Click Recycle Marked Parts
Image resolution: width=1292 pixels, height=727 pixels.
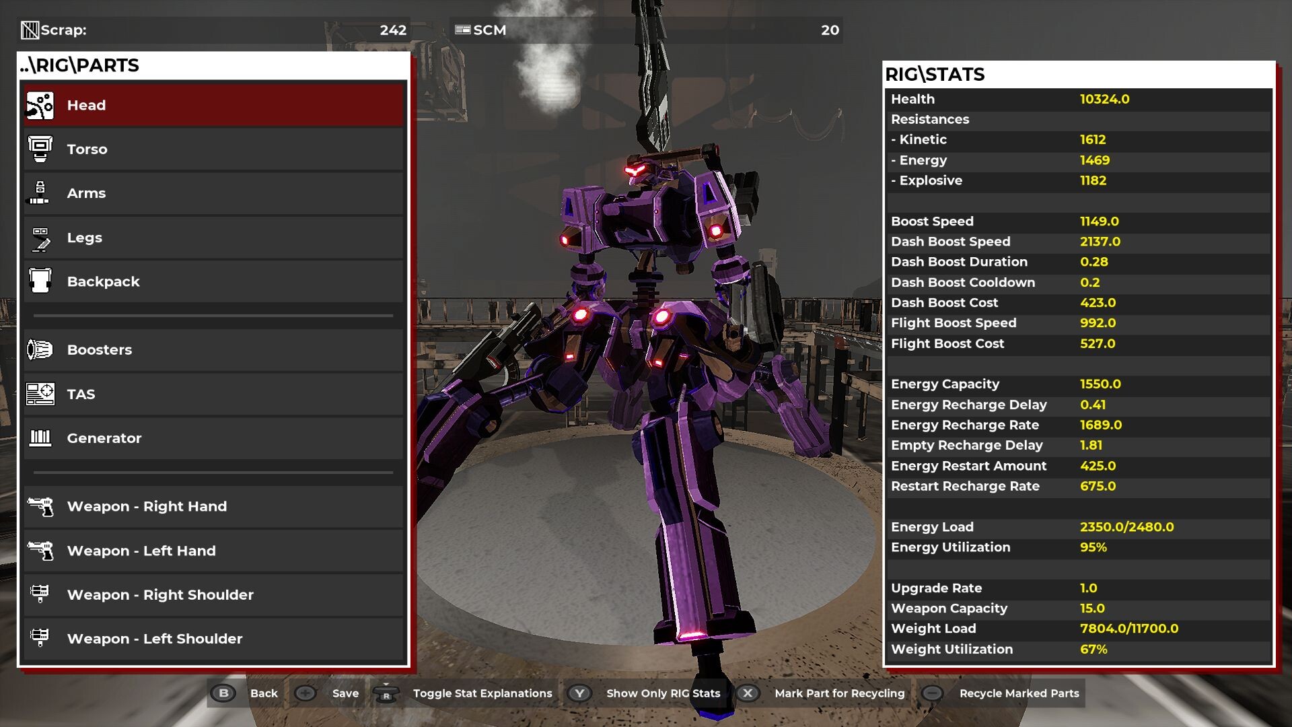(1018, 693)
